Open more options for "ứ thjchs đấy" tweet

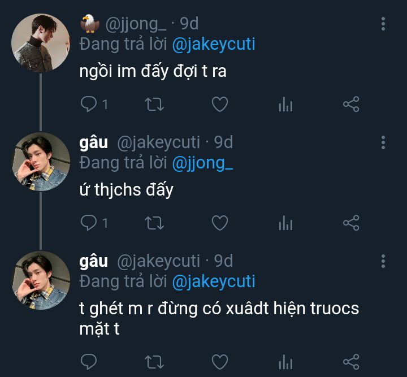click(x=383, y=142)
